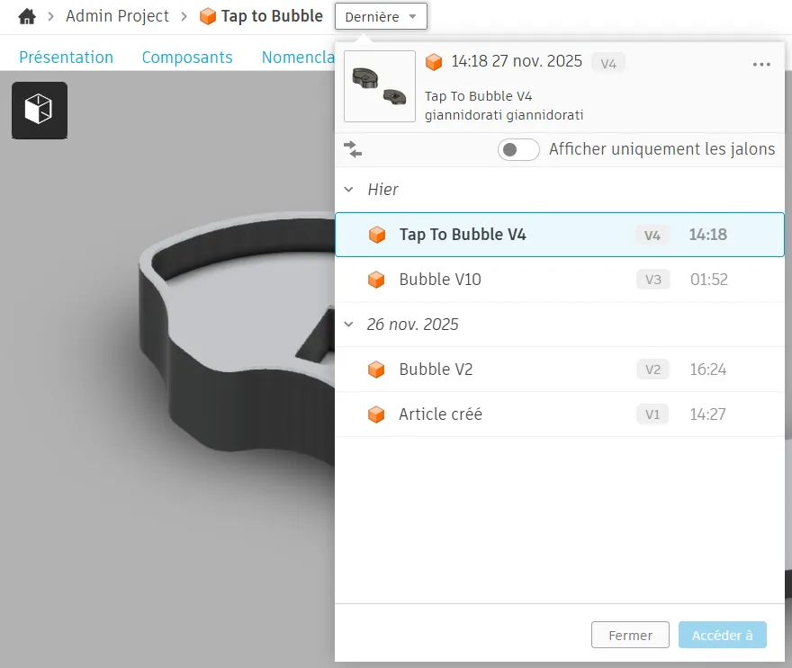The image size is (792, 668).
Task: Click the Accéder à button
Action: tap(723, 635)
